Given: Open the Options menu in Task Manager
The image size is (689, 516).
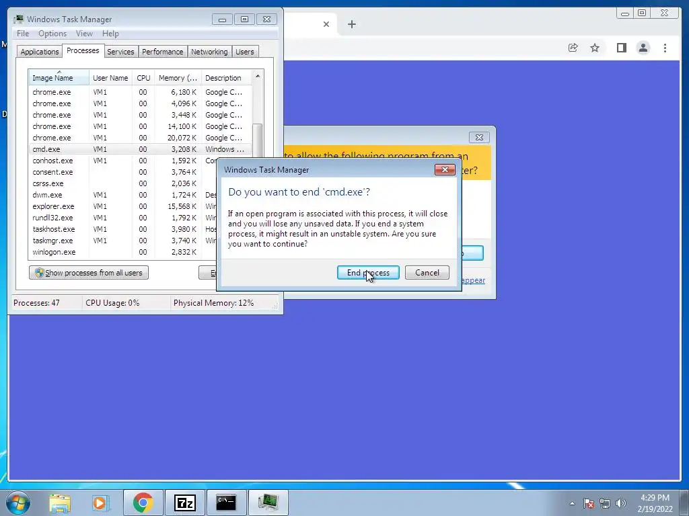Looking at the screenshot, I should point(52,34).
